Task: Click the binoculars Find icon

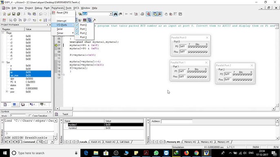Action: coord(116,14)
